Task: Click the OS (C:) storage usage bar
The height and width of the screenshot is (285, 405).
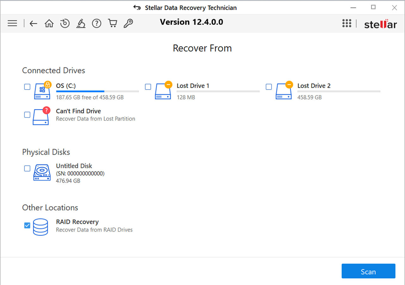Action: tap(97, 91)
